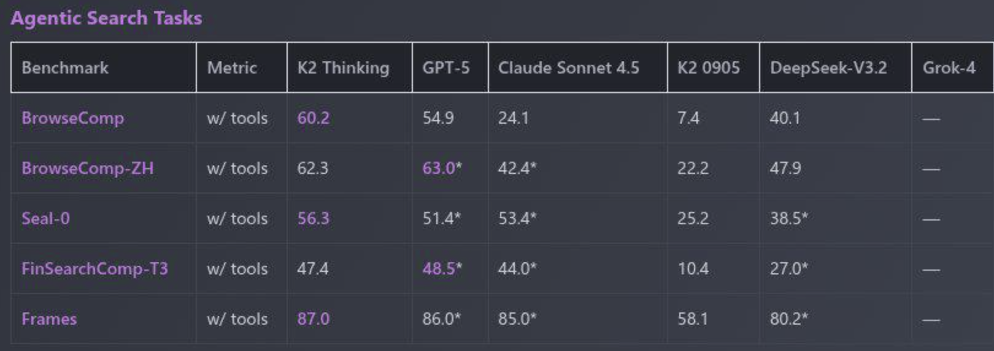994x351 pixels.
Task: Click the Seal-0 benchmark link
Action: pos(45,218)
